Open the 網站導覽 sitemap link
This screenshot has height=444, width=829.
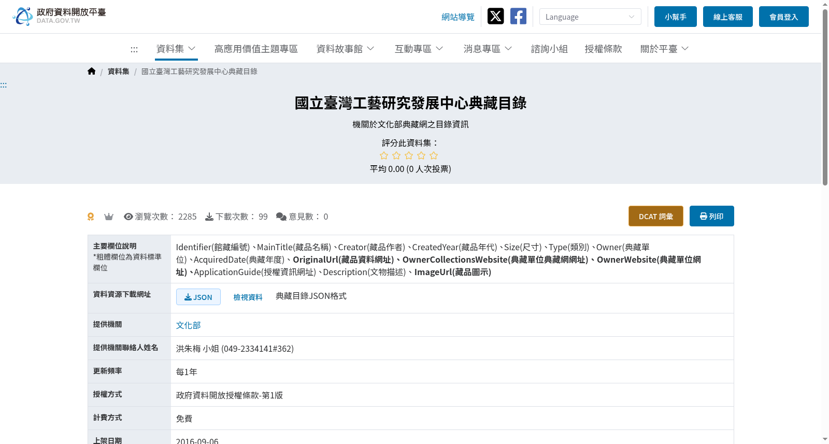(458, 17)
